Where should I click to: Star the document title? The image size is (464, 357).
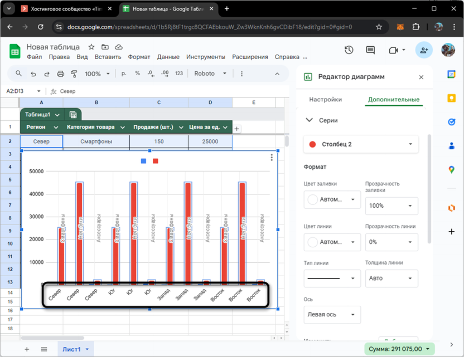[91, 47]
